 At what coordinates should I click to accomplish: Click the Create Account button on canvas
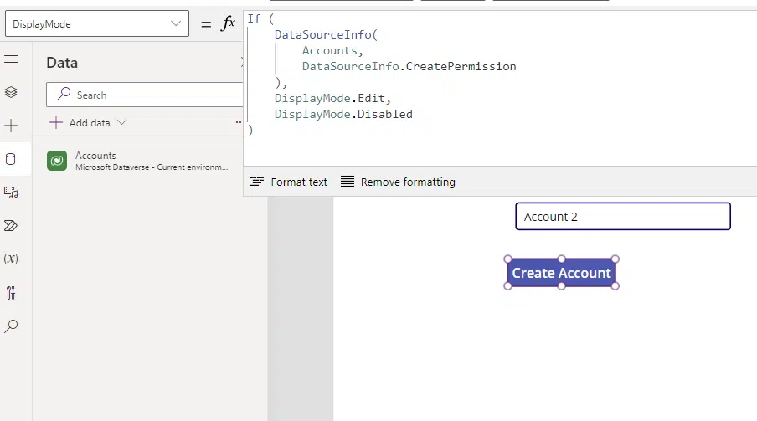562,273
